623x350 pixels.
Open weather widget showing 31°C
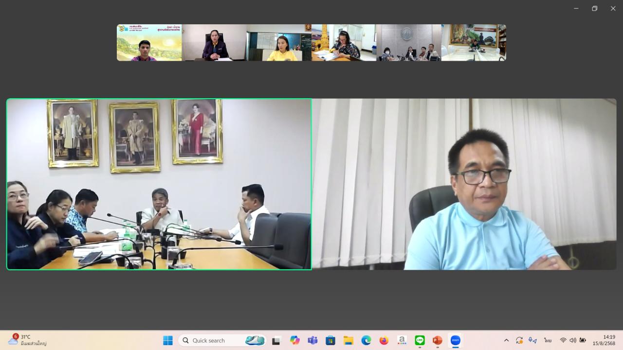(x=28, y=340)
